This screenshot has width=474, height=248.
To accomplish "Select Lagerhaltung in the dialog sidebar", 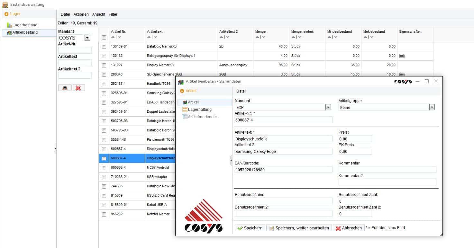I will coord(200,110).
